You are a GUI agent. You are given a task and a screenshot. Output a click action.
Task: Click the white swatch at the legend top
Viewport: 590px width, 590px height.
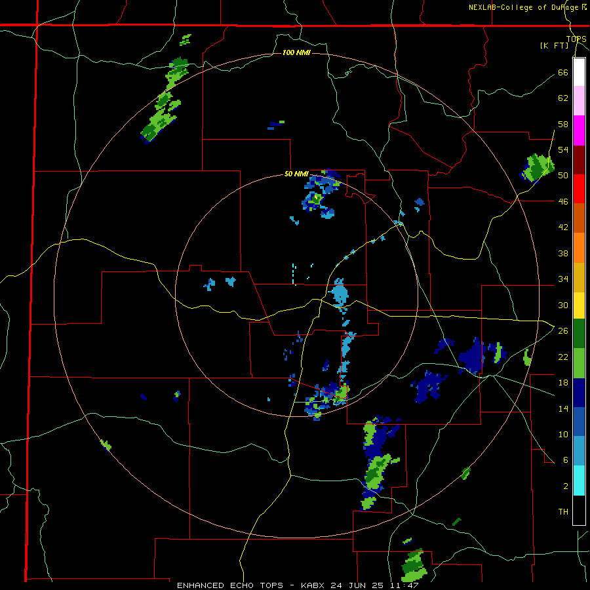tap(579, 72)
